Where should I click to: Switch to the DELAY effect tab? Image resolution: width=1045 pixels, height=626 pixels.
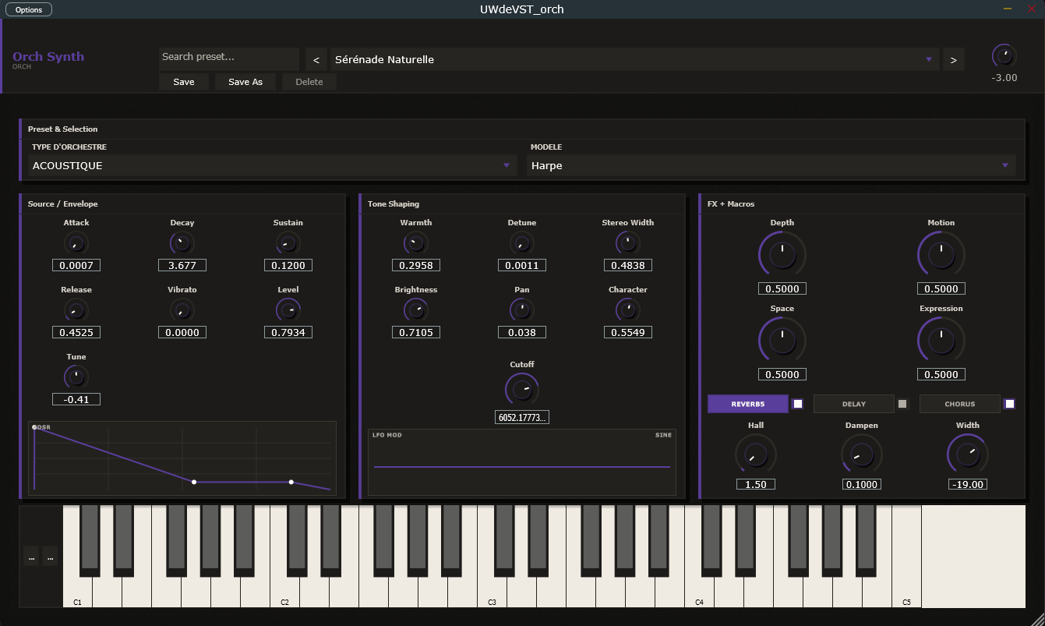click(854, 404)
